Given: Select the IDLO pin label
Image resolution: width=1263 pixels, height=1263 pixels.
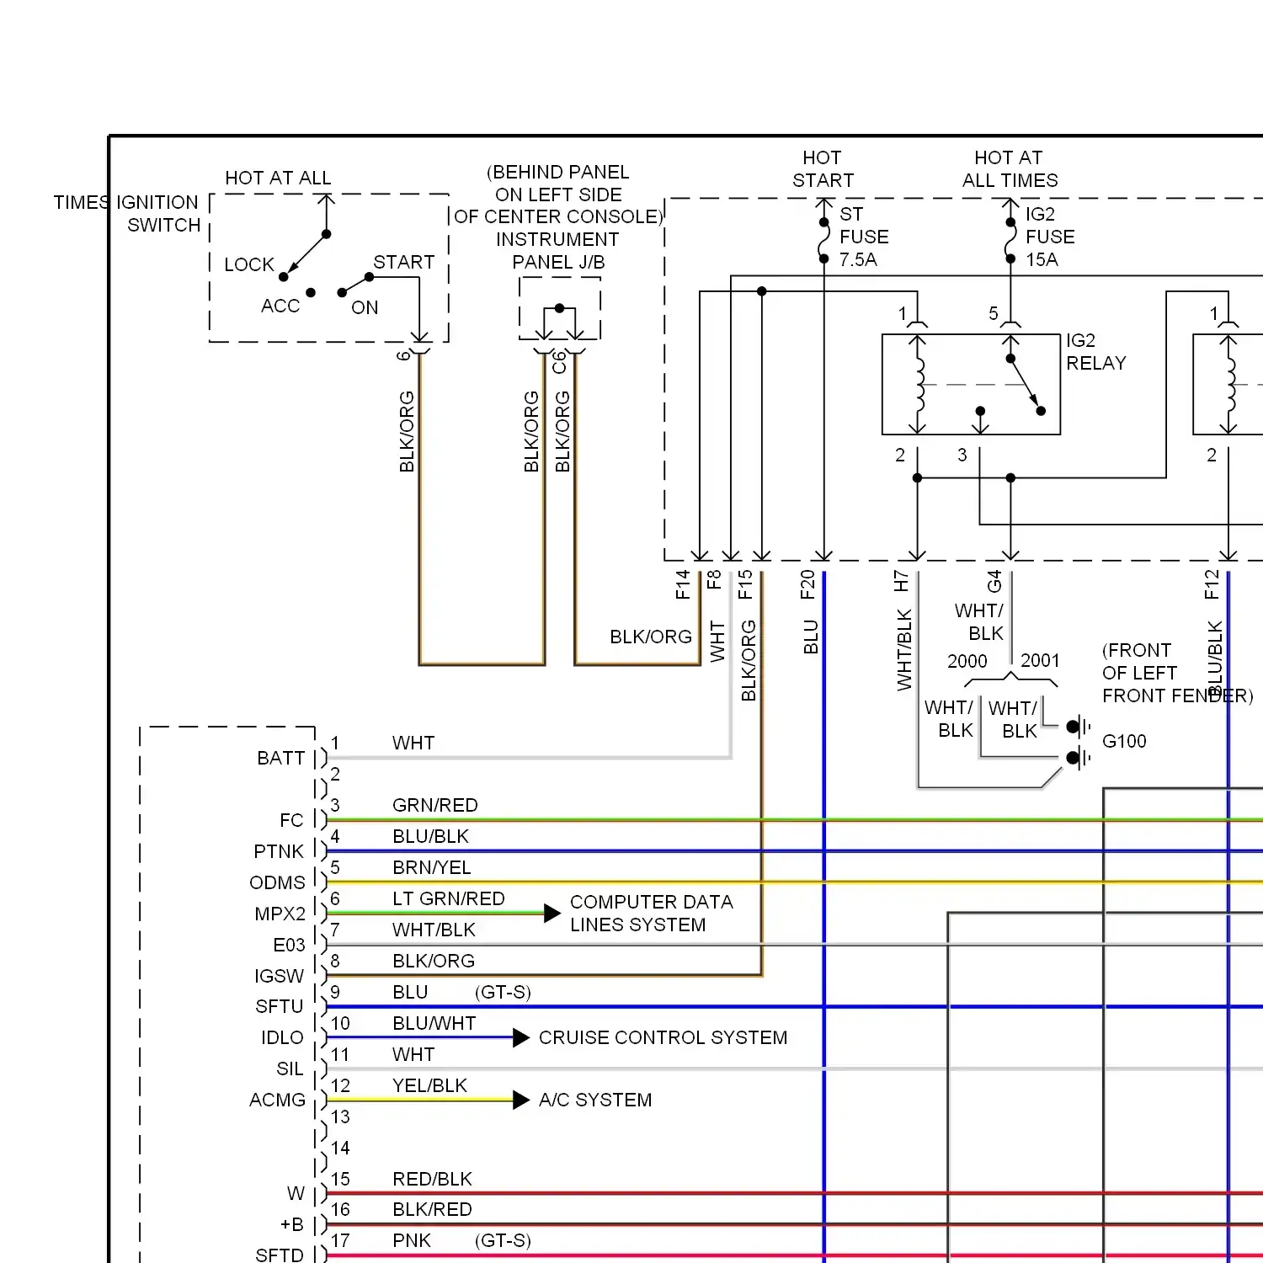Looking at the screenshot, I should (282, 1037).
